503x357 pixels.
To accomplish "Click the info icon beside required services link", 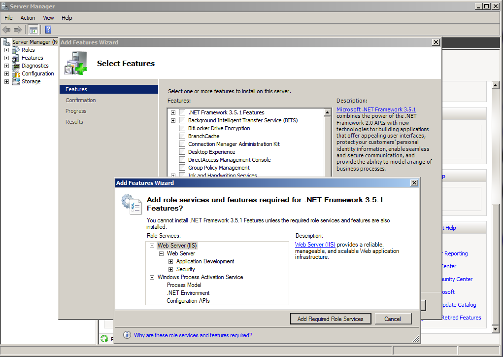I will (127, 335).
